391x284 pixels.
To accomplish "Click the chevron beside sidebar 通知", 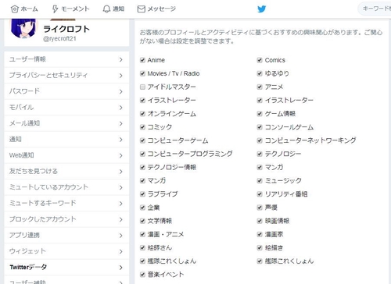I will [120, 140].
